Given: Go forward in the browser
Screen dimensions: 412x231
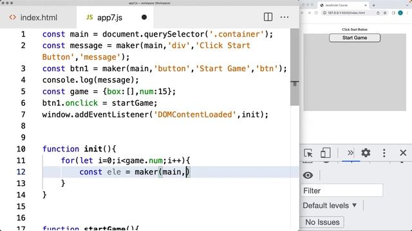Looking at the screenshot, I should click(309, 13).
